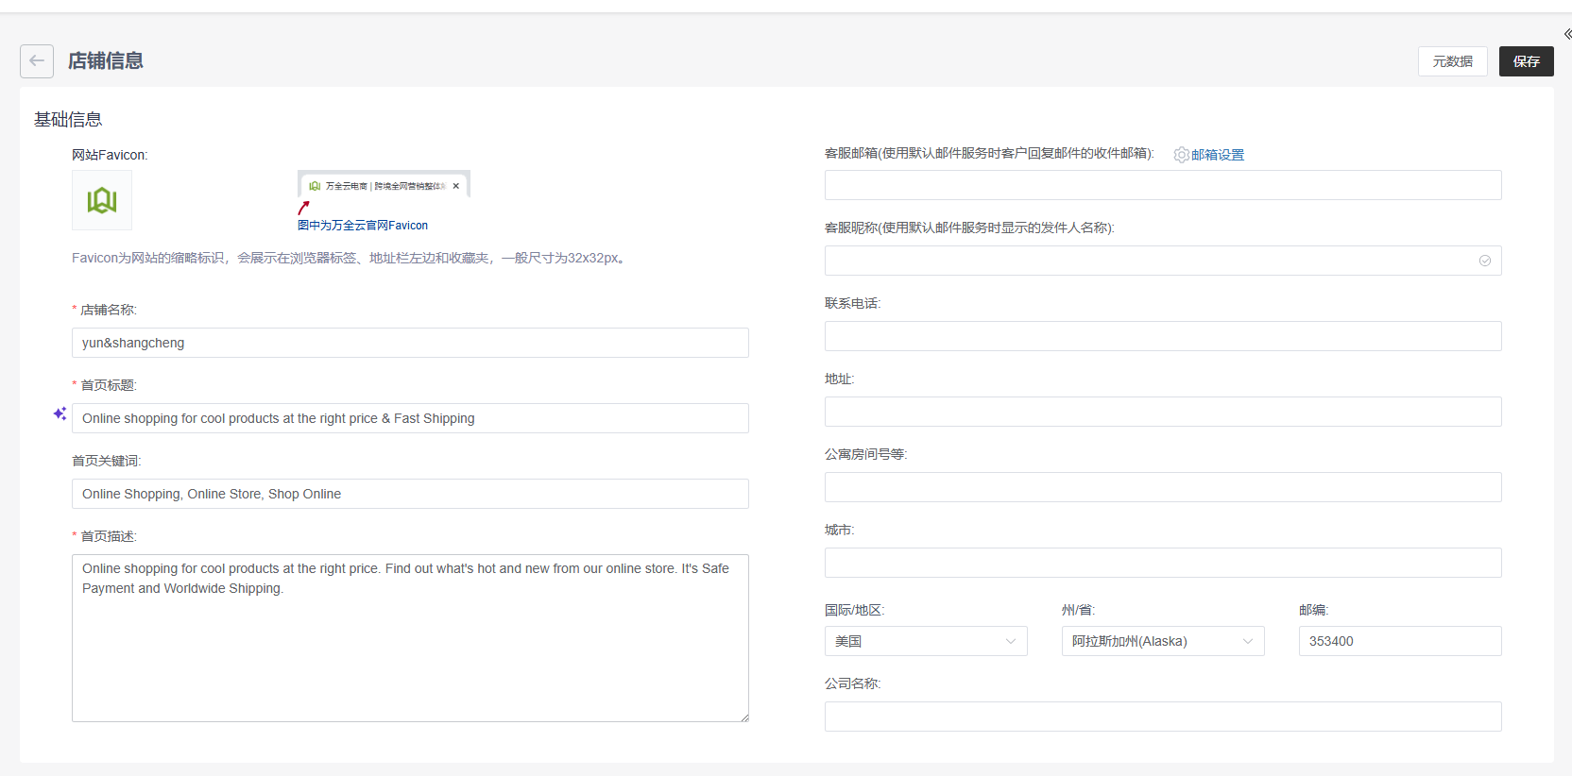Screen dimensions: 1572x776
Task: Click the 邮编 field containing 353400
Action: click(1399, 641)
